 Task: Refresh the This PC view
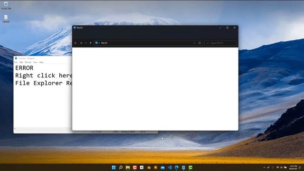pyautogui.click(x=199, y=43)
